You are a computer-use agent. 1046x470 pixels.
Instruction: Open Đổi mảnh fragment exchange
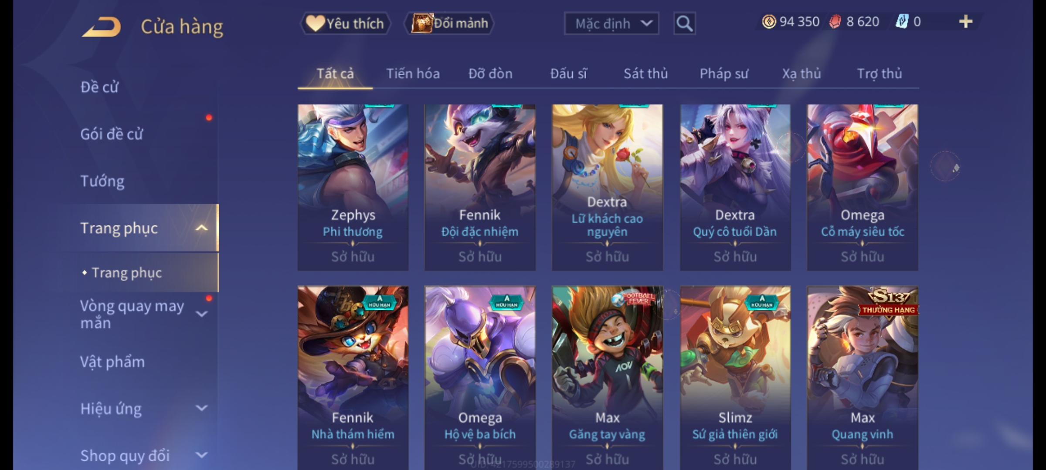(x=450, y=23)
